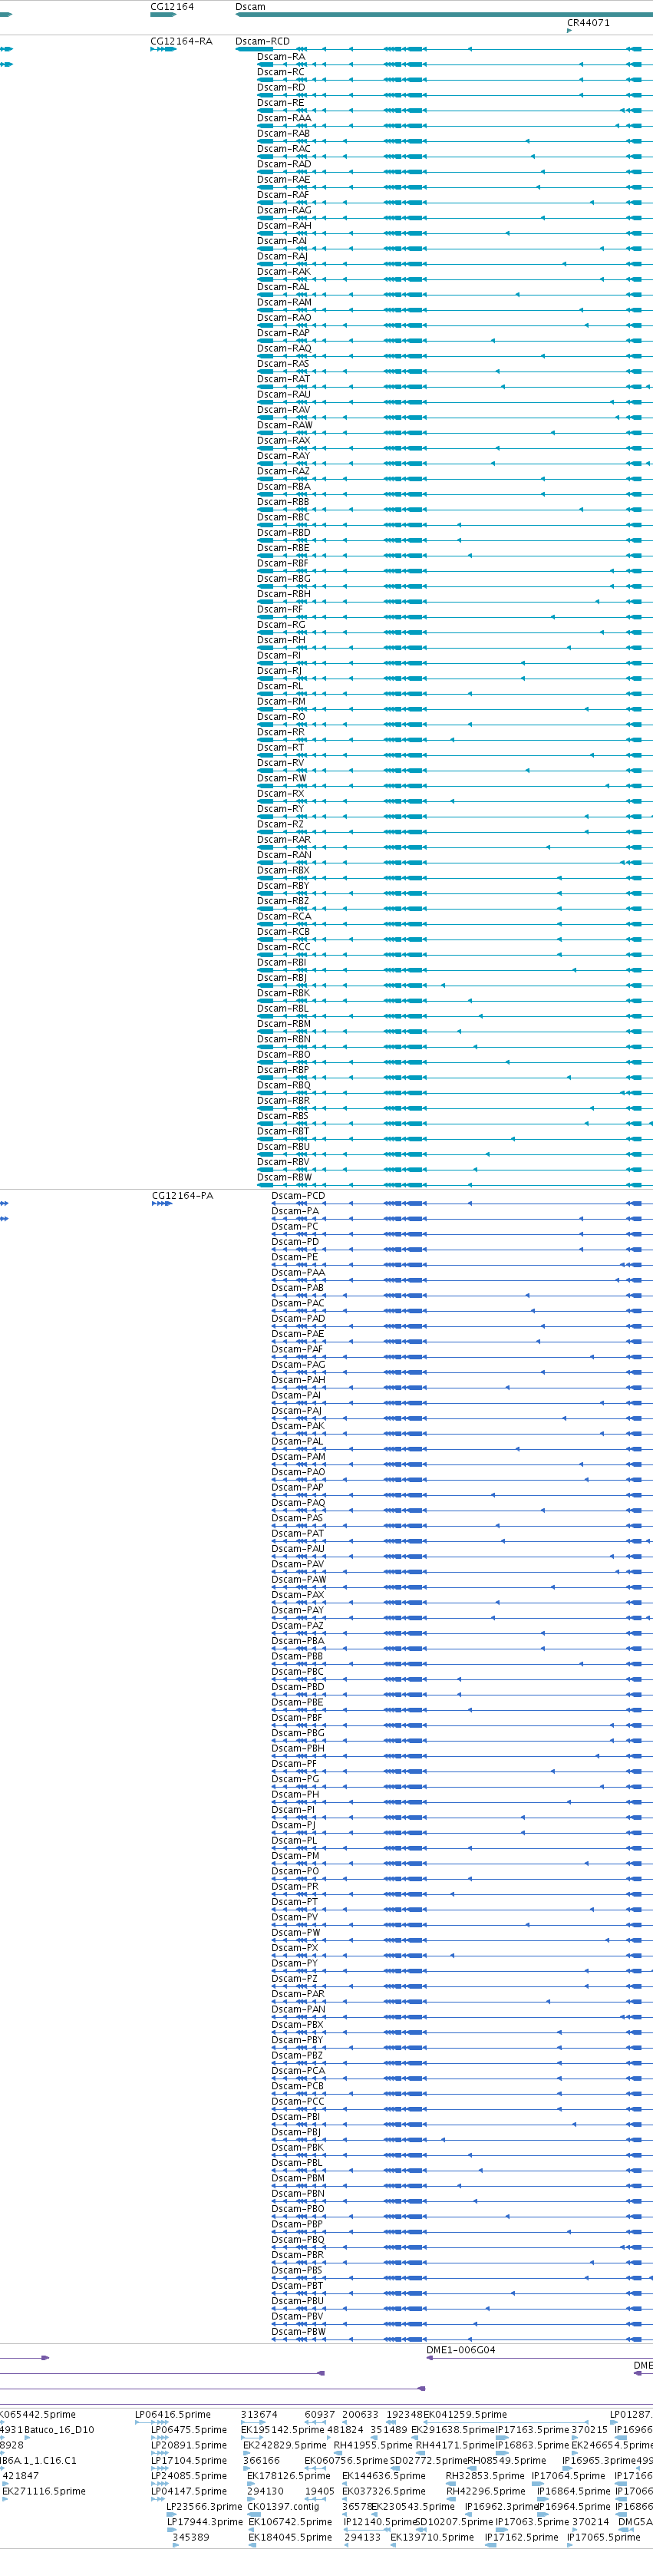Select transcript Dscam-RCA
The height and width of the screenshot is (2549, 653).
click(x=284, y=916)
